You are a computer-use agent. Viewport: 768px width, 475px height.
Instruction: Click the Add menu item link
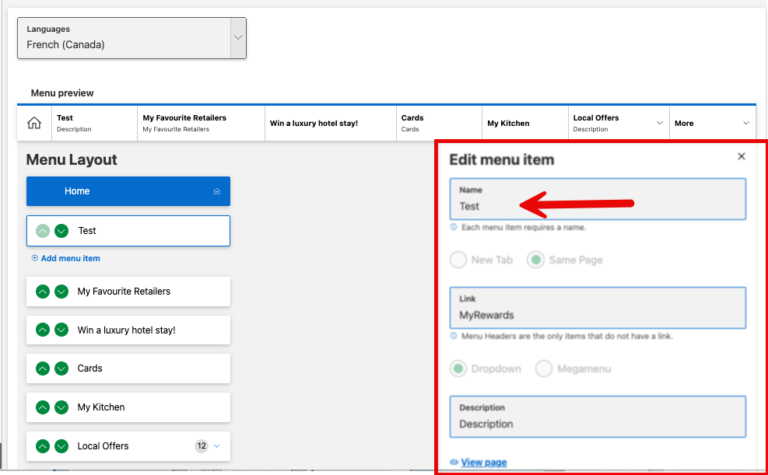pos(70,258)
